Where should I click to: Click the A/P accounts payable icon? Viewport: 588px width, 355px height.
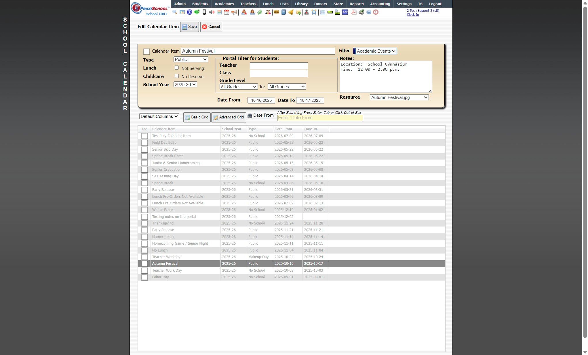(345, 12)
